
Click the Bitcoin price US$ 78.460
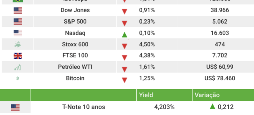(220, 78)
